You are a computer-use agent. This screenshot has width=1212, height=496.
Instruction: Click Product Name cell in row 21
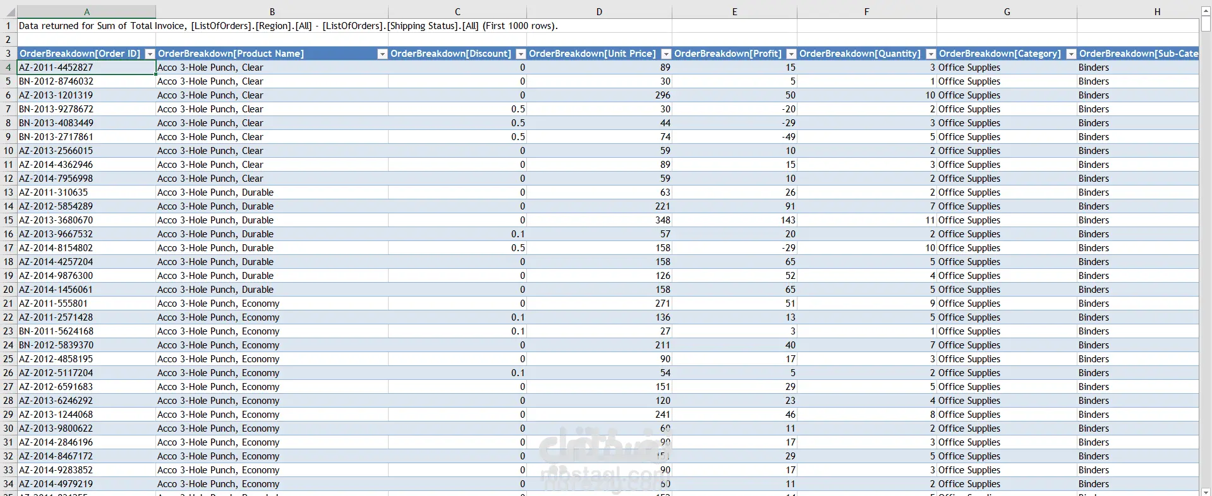point(272,304)
